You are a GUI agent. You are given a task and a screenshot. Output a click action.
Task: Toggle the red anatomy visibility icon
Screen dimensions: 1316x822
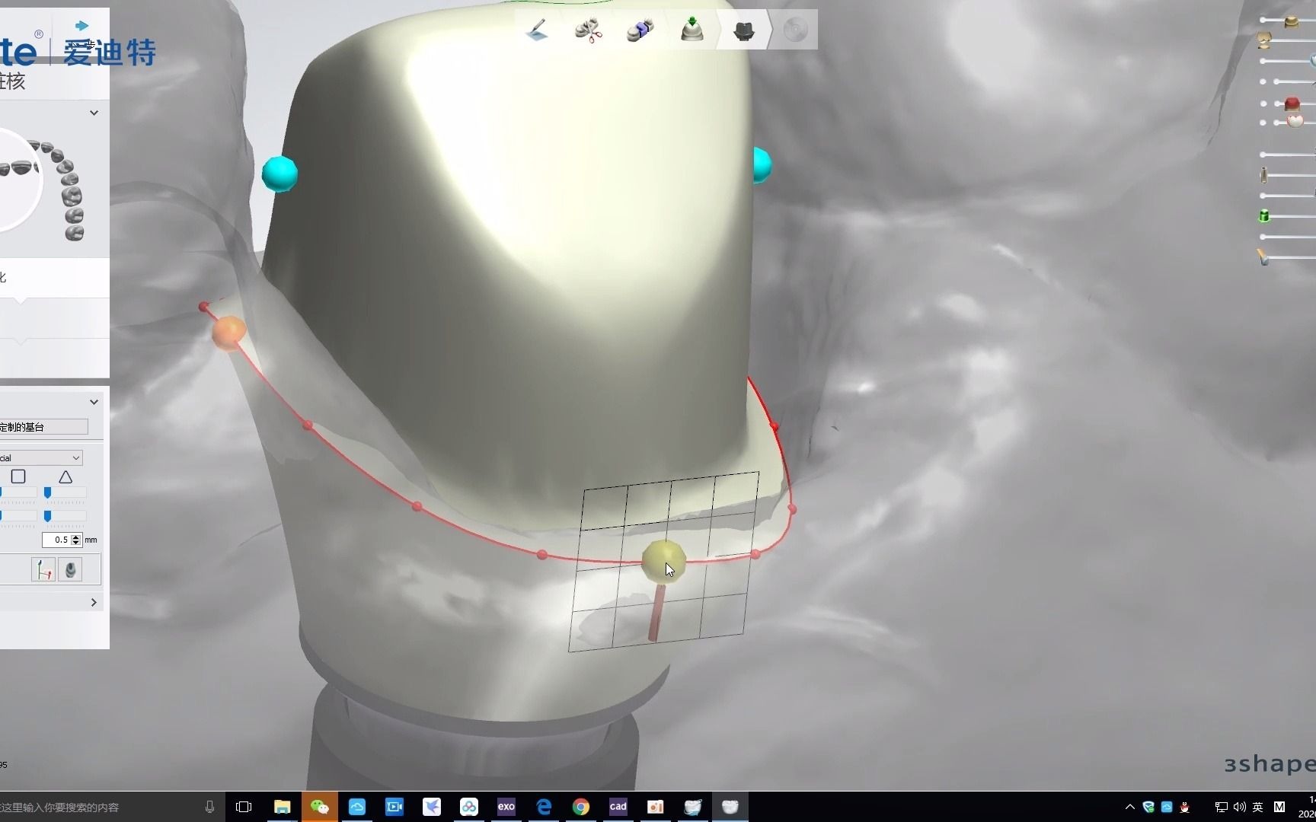click(1292, 104)
